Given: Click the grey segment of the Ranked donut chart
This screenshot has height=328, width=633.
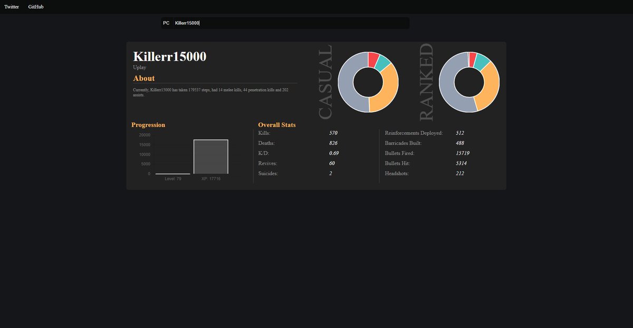Looking at the screenshot, I should (447, 87).
